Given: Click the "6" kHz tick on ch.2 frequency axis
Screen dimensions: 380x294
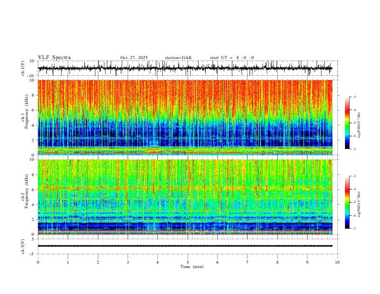Looking at the screenshot, I should pos(34,190).
